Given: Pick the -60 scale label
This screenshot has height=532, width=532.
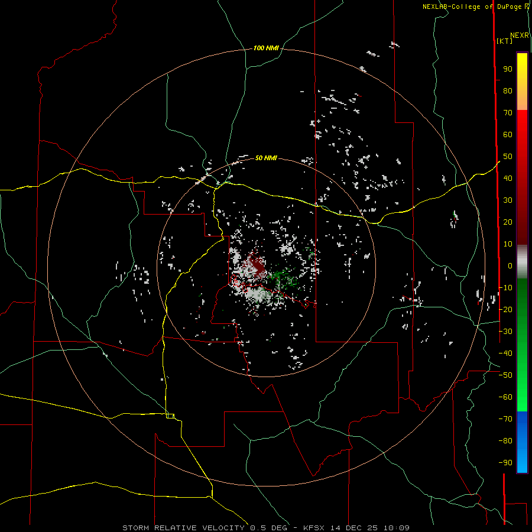Looking at the screenshot, I should 505,397.
